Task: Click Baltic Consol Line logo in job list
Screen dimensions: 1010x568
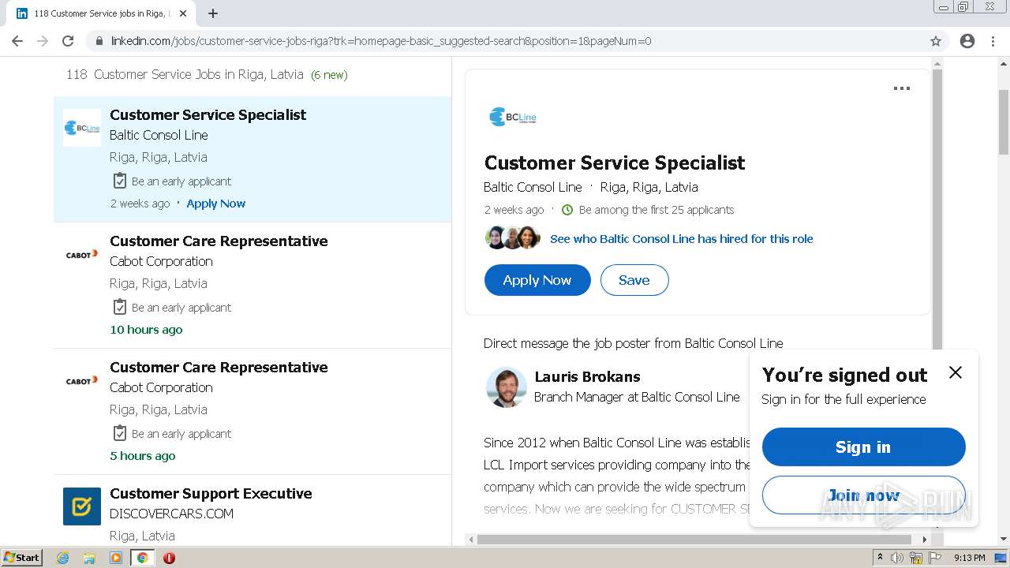Action: (x=82, y=128)
